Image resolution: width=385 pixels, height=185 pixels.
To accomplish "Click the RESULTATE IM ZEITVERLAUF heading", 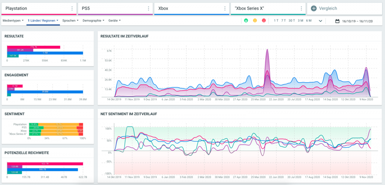I will coord(125,36).
